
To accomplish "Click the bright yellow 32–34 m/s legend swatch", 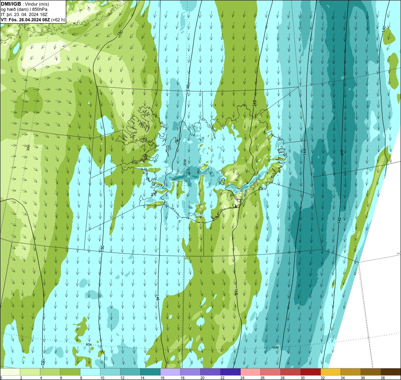I will (x=331, y=372).
